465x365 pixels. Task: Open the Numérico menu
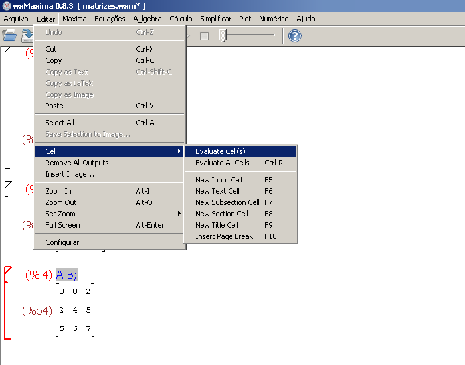(274, 19)
